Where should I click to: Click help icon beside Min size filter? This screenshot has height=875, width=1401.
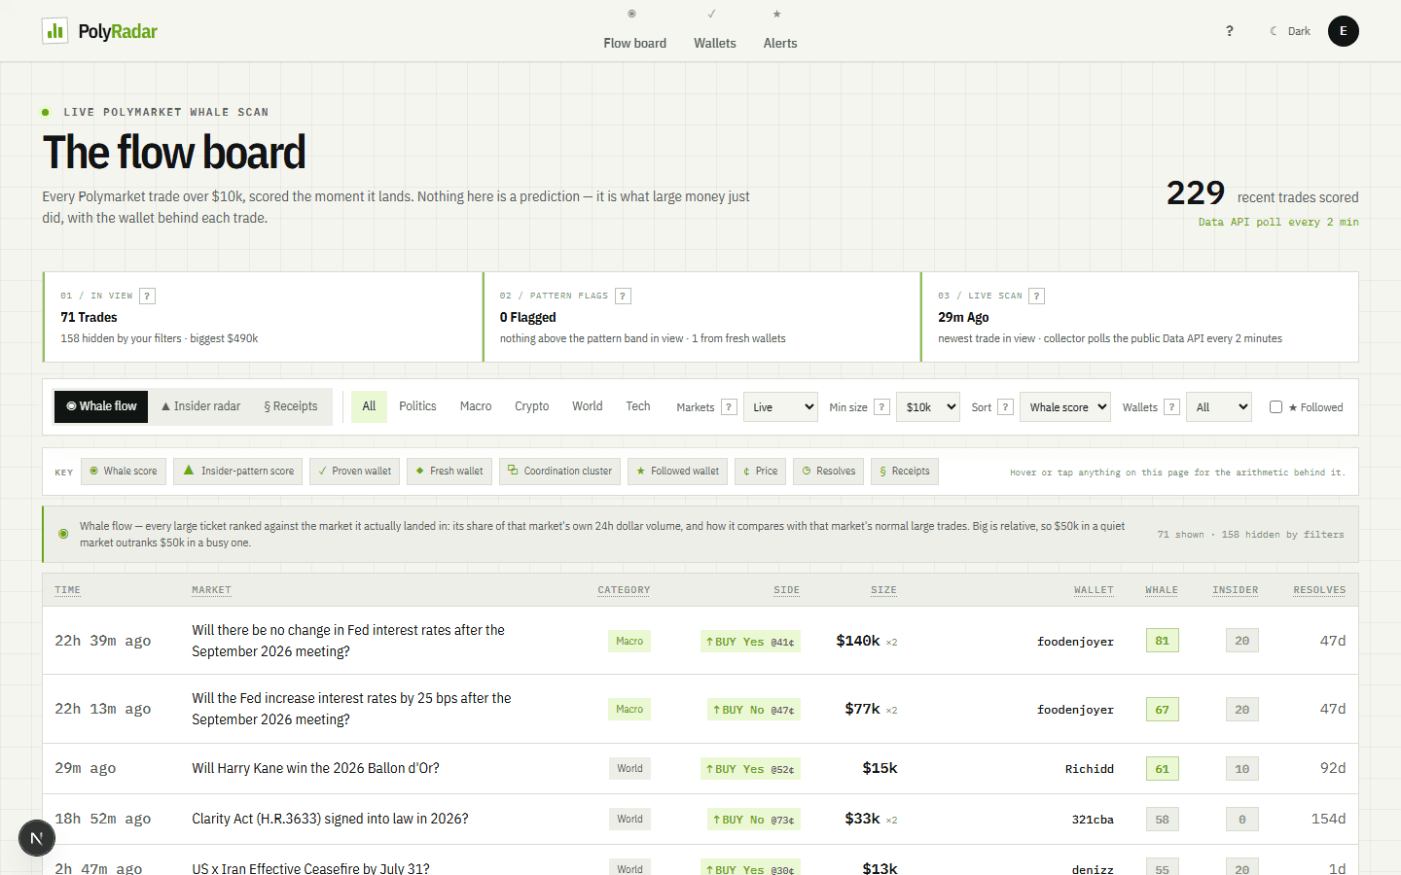pos(881,407)
